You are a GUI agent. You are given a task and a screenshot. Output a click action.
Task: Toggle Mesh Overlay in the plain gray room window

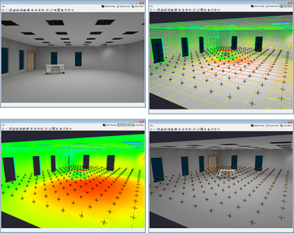(x=108, y=6)
